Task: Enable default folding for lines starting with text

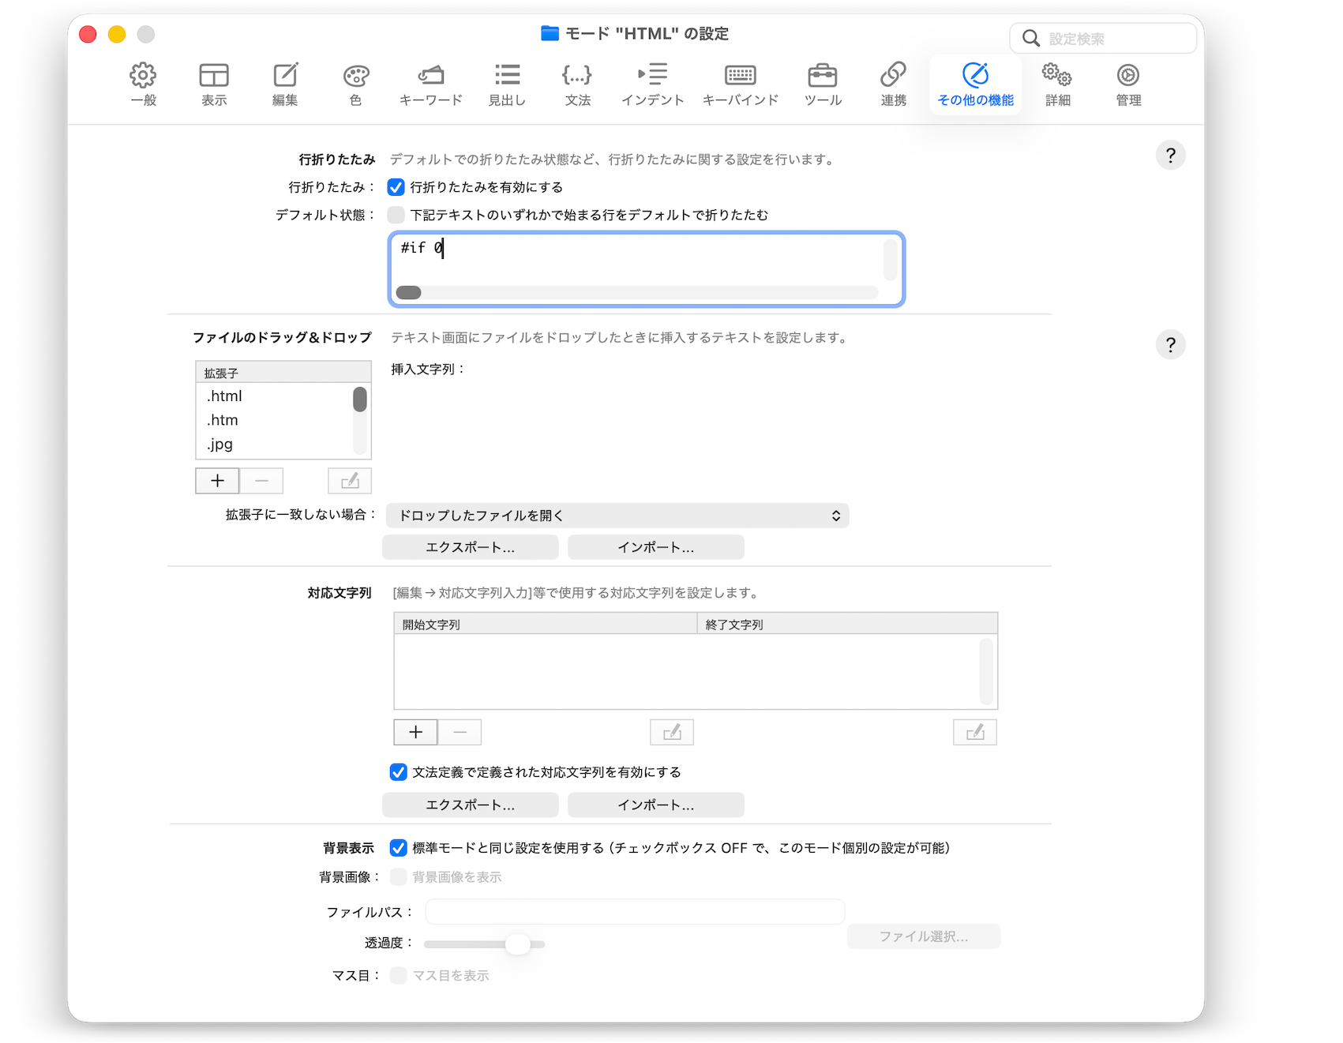Action: pos(396,215)
